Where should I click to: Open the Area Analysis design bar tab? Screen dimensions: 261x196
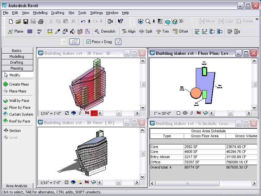pyautogui.click(x=17, y=186)
